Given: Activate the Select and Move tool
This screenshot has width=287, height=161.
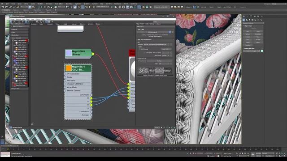Looking at the screenshot, I should (x=45, y=7).
